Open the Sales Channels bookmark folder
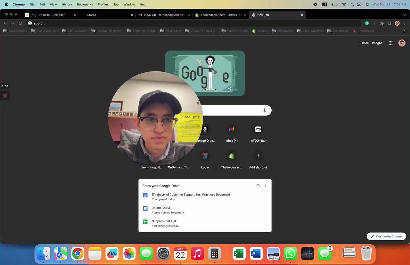The width and height of the screenshot is (410, 265). pos(310,31)
